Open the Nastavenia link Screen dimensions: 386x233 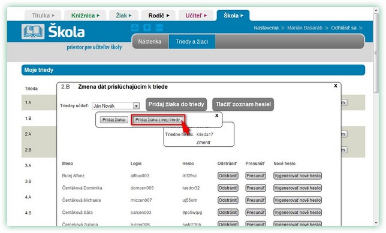266,28
